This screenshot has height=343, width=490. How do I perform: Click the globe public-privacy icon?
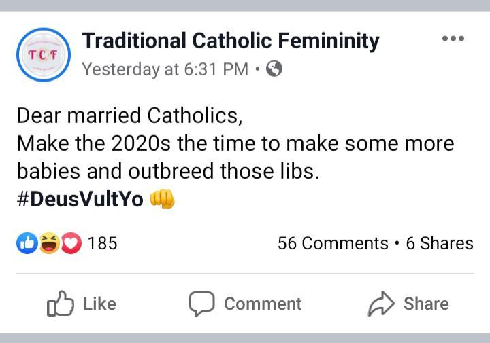point(274,69)
